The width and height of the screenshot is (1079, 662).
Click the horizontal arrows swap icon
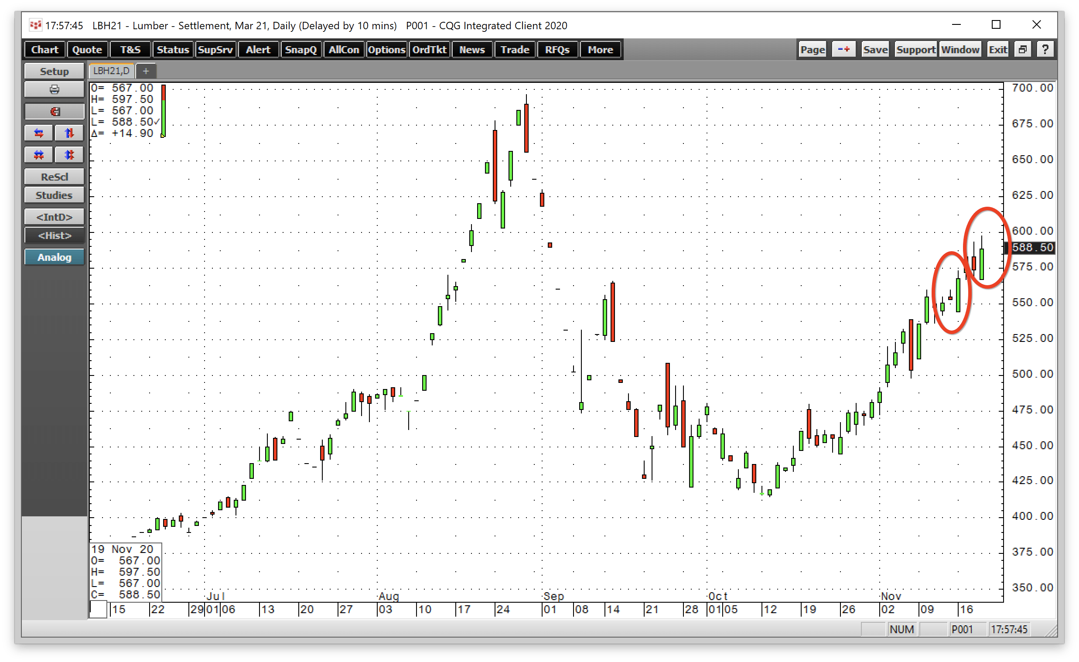[x=38, y=133]
